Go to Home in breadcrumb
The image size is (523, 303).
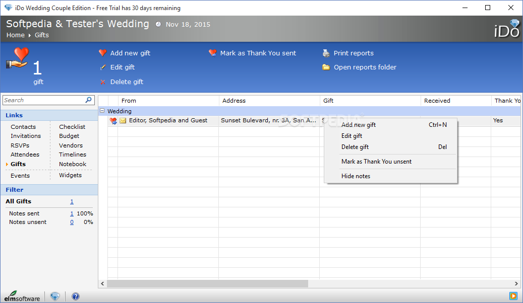click(x=15, y=35)
